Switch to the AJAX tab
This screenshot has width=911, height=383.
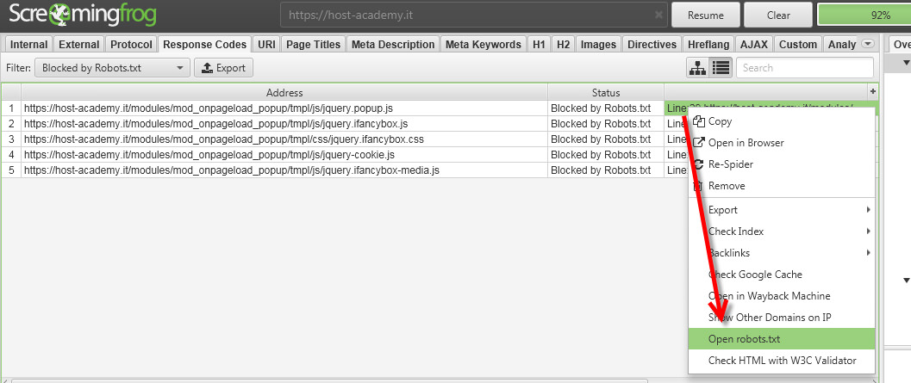click(754, 44)
